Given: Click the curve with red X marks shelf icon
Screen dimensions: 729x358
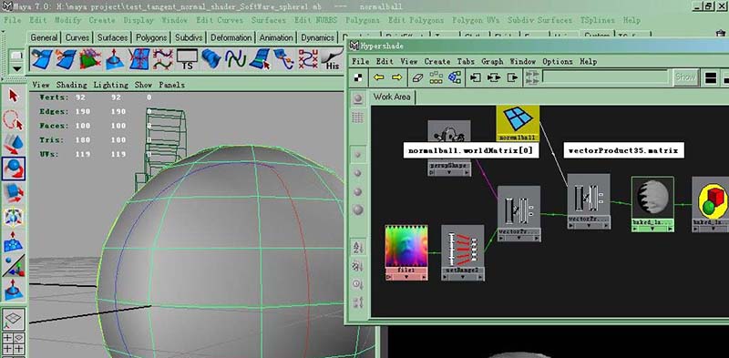Looking at the screenshot, I should (308, 59).
